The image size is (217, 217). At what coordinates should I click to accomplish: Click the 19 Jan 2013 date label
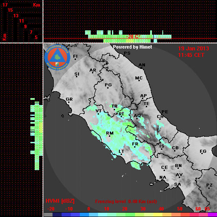click(x=194, y=49)
